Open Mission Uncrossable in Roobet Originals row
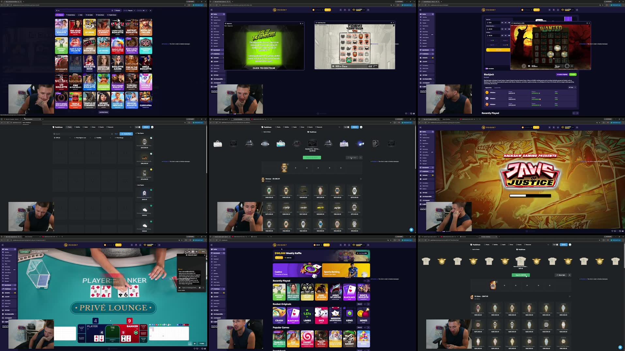The width and height of the screenshot is (625, 351). [x=336, y=315]
